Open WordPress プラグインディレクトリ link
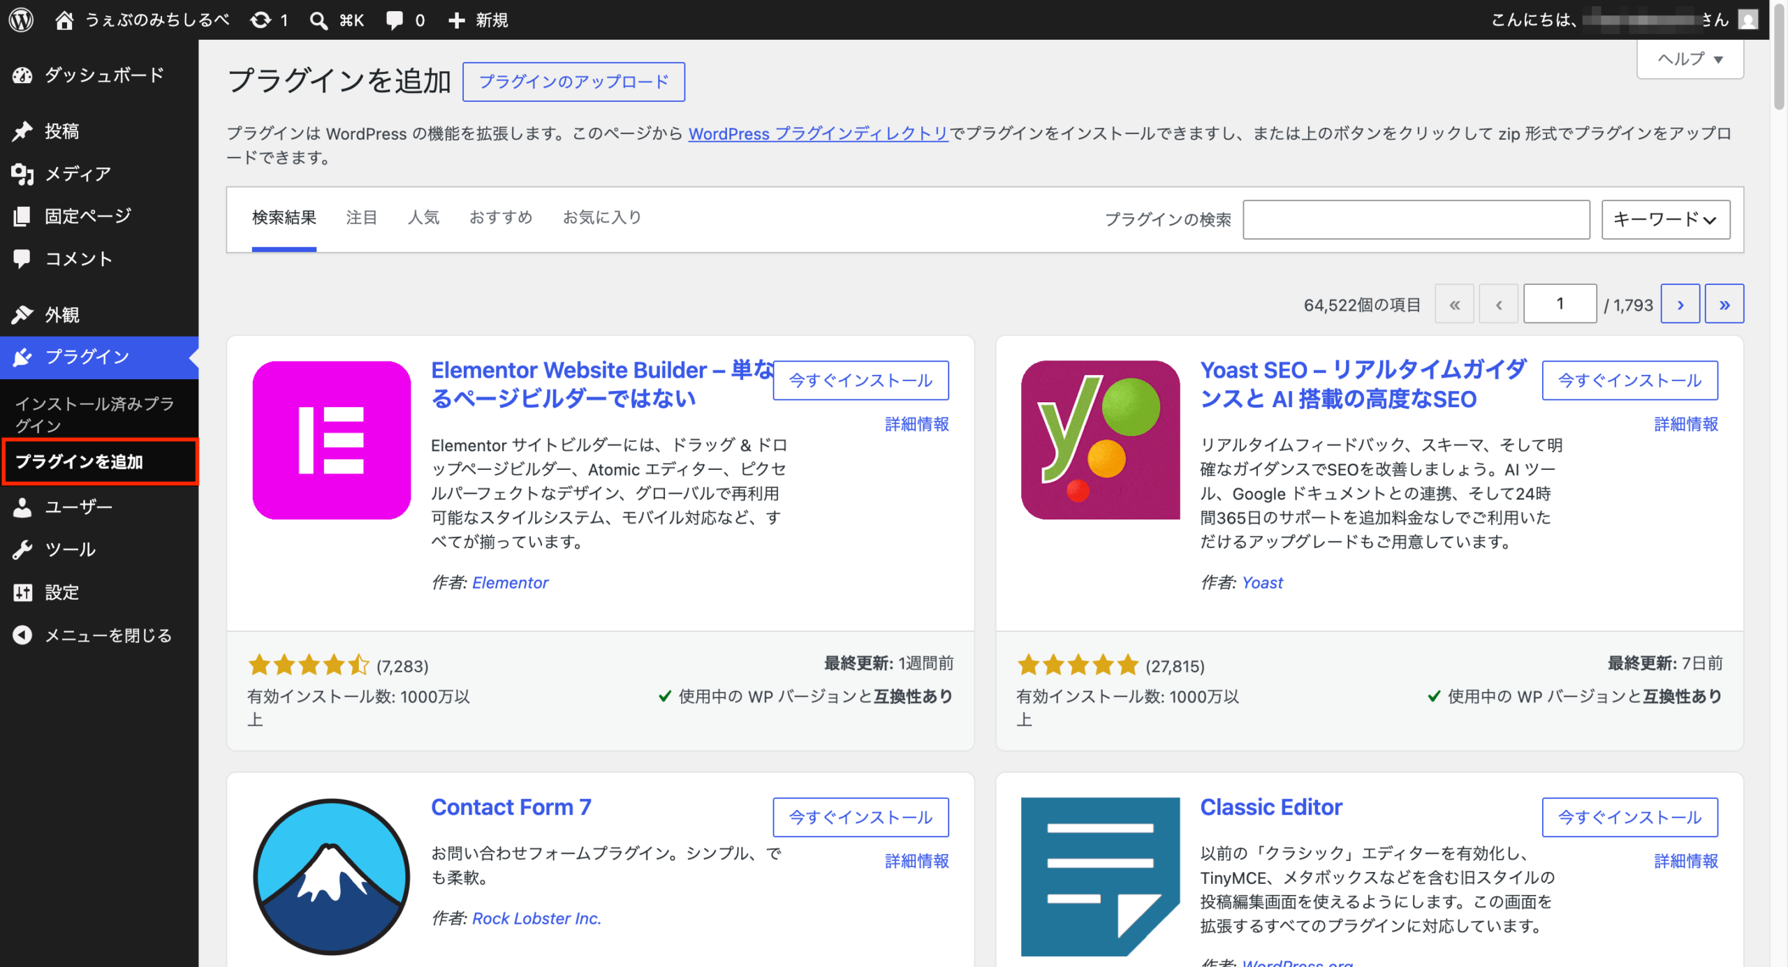This screenshot has height=967, width=1788. [818, 133]
